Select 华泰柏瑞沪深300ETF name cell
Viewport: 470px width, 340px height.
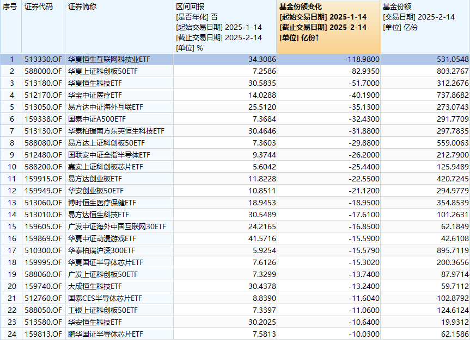tap(119, 250)
